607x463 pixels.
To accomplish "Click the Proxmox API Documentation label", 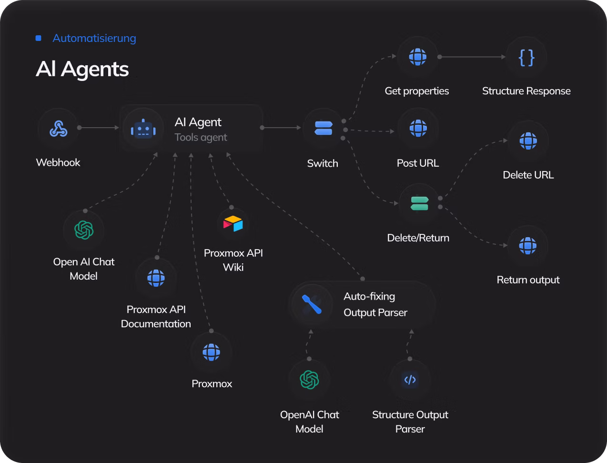I will point(156,317).
